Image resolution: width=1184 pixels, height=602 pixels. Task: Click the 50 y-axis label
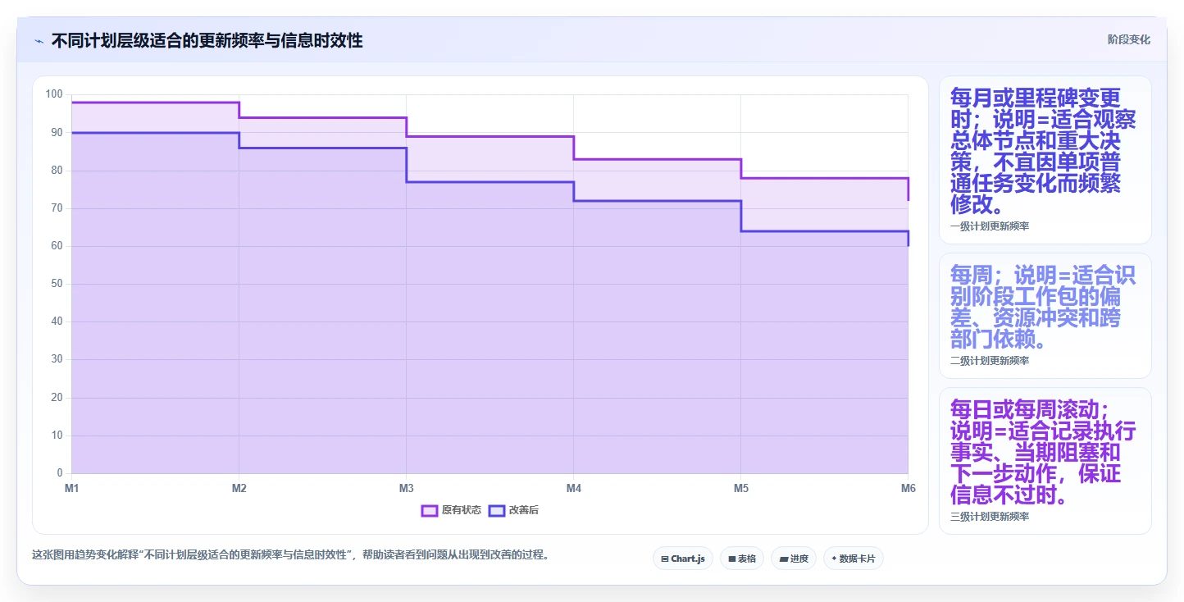pyautogui.click(x=57, y=284)
